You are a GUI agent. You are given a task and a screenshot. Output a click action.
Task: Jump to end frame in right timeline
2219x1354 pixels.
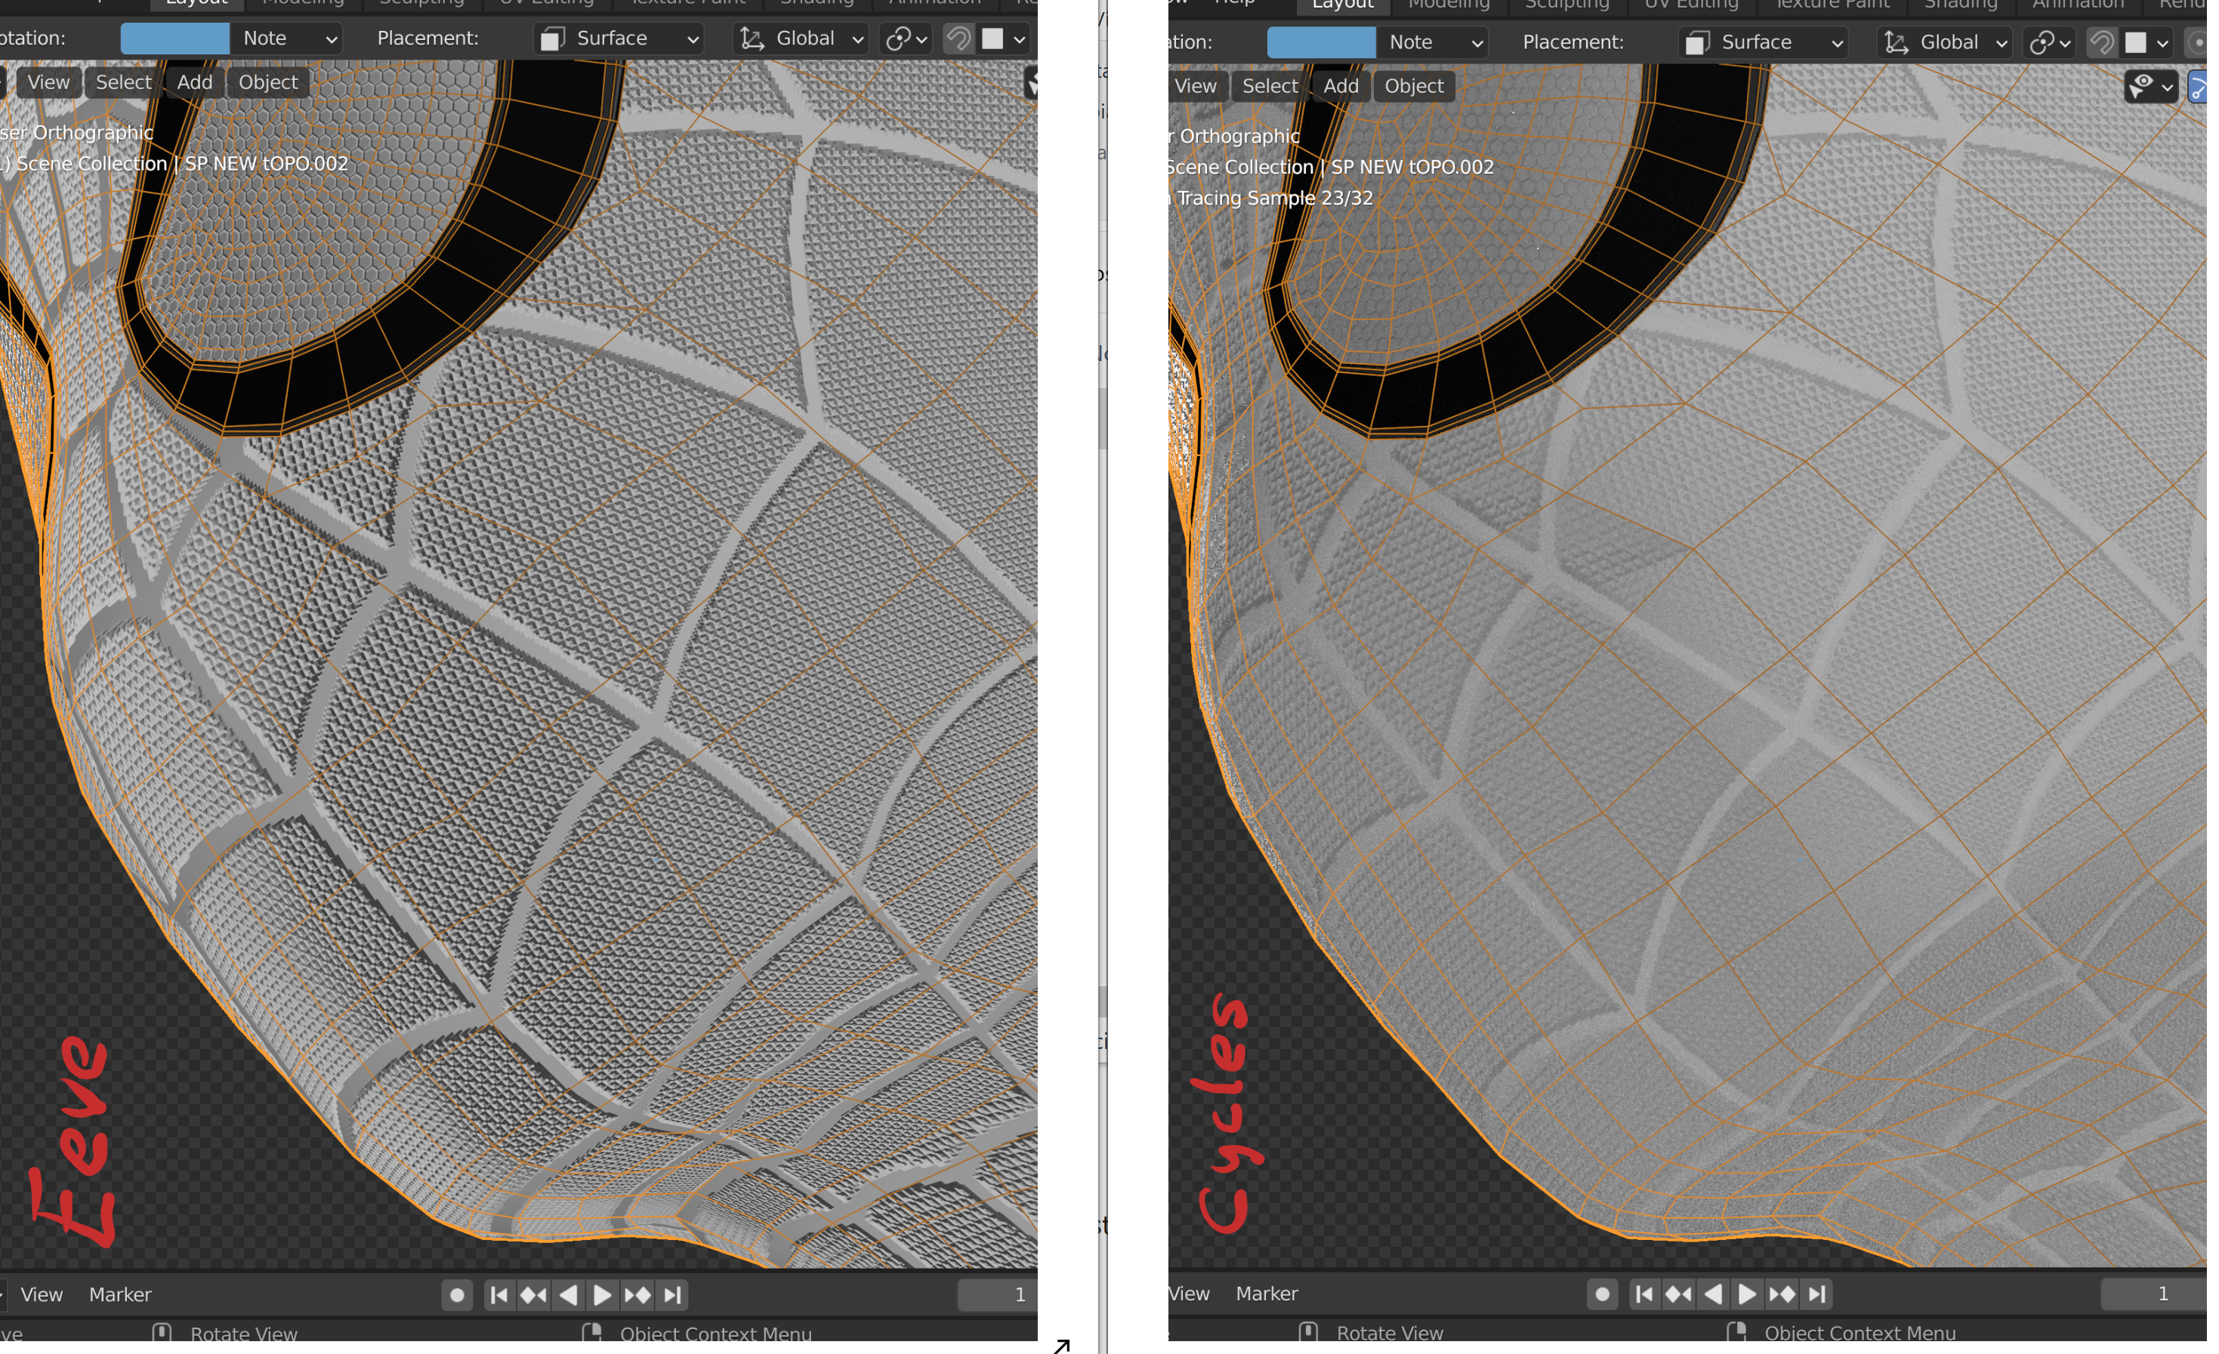(1816, 1294)
